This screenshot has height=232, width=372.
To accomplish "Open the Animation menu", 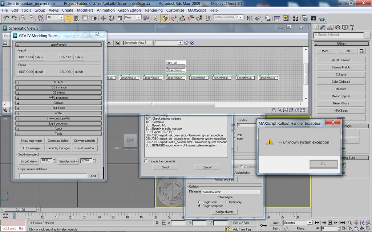I will click(x=106, y=10).
